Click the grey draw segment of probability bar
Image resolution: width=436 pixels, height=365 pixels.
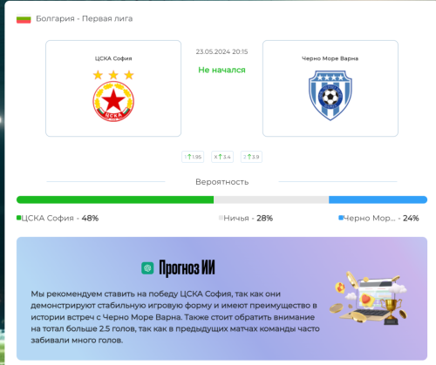[x=271, y=199]
